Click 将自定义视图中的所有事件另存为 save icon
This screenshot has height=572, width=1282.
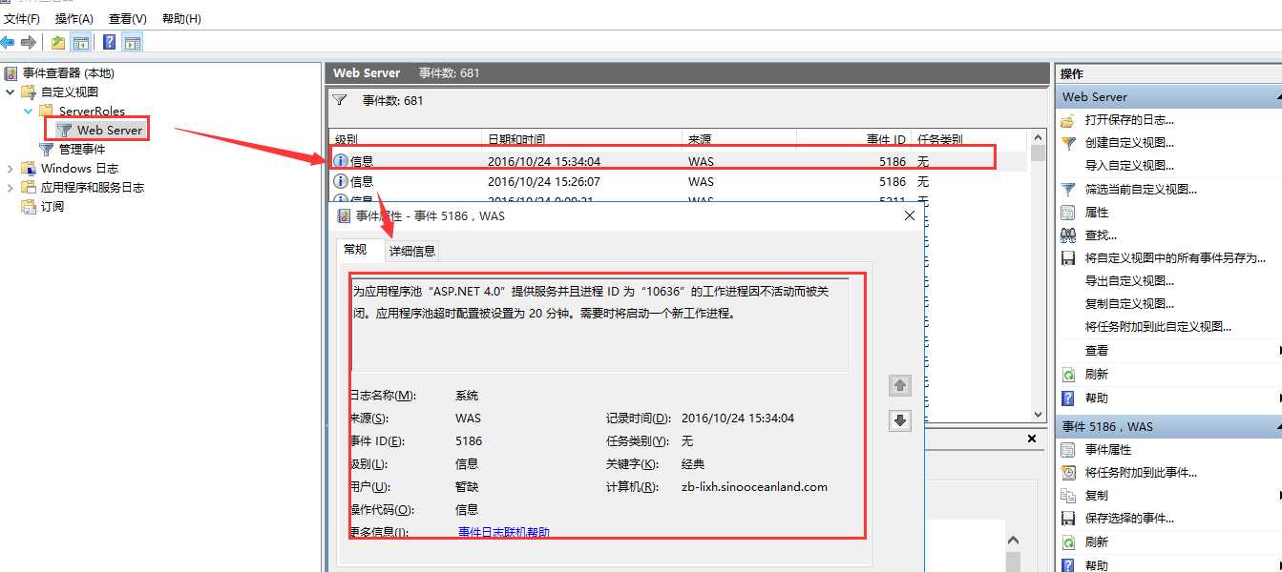1068,258
